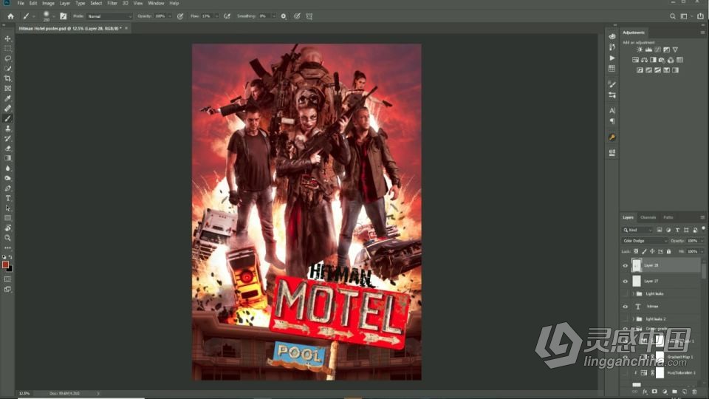Open the Paragraph panel icon
709x399 pixels.
(612, 121)
